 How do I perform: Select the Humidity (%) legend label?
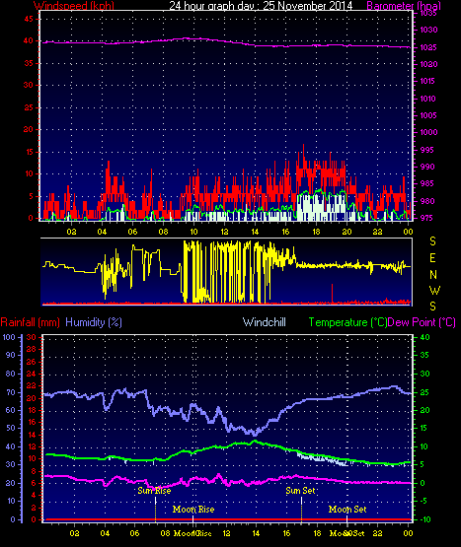tap(94, 322)
